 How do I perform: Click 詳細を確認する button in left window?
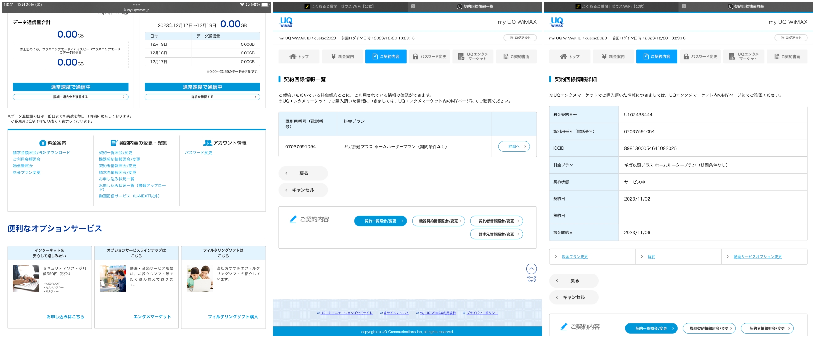tap(202, 97)
